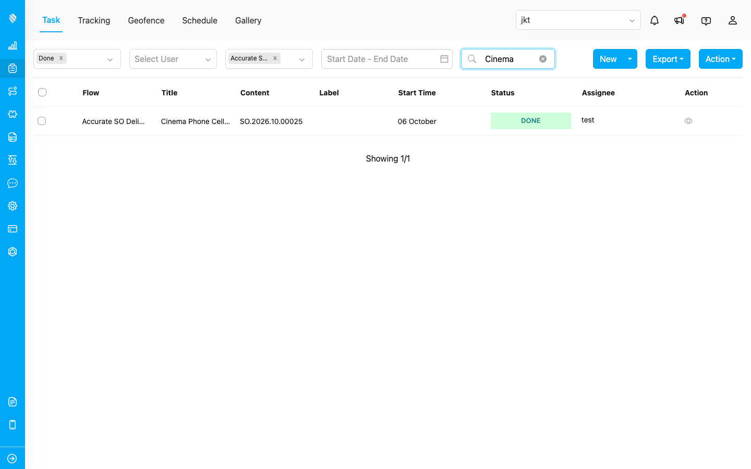The image size is (751, 469).
Task: Click the New task button
Action: pyautogui.click(x=608, y=59)
